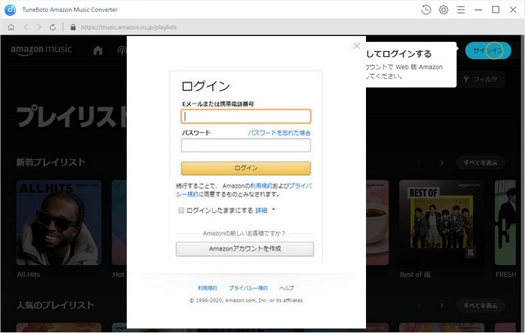Open the conversion history clock icon
Image resolution: width=525 pixels, height=333 pixels.
(x=426, y=10)
